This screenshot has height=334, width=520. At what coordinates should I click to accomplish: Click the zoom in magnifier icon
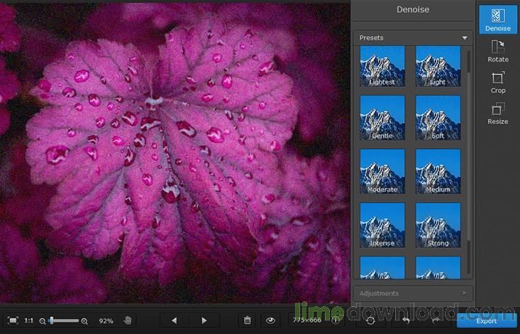coord(84,321)
